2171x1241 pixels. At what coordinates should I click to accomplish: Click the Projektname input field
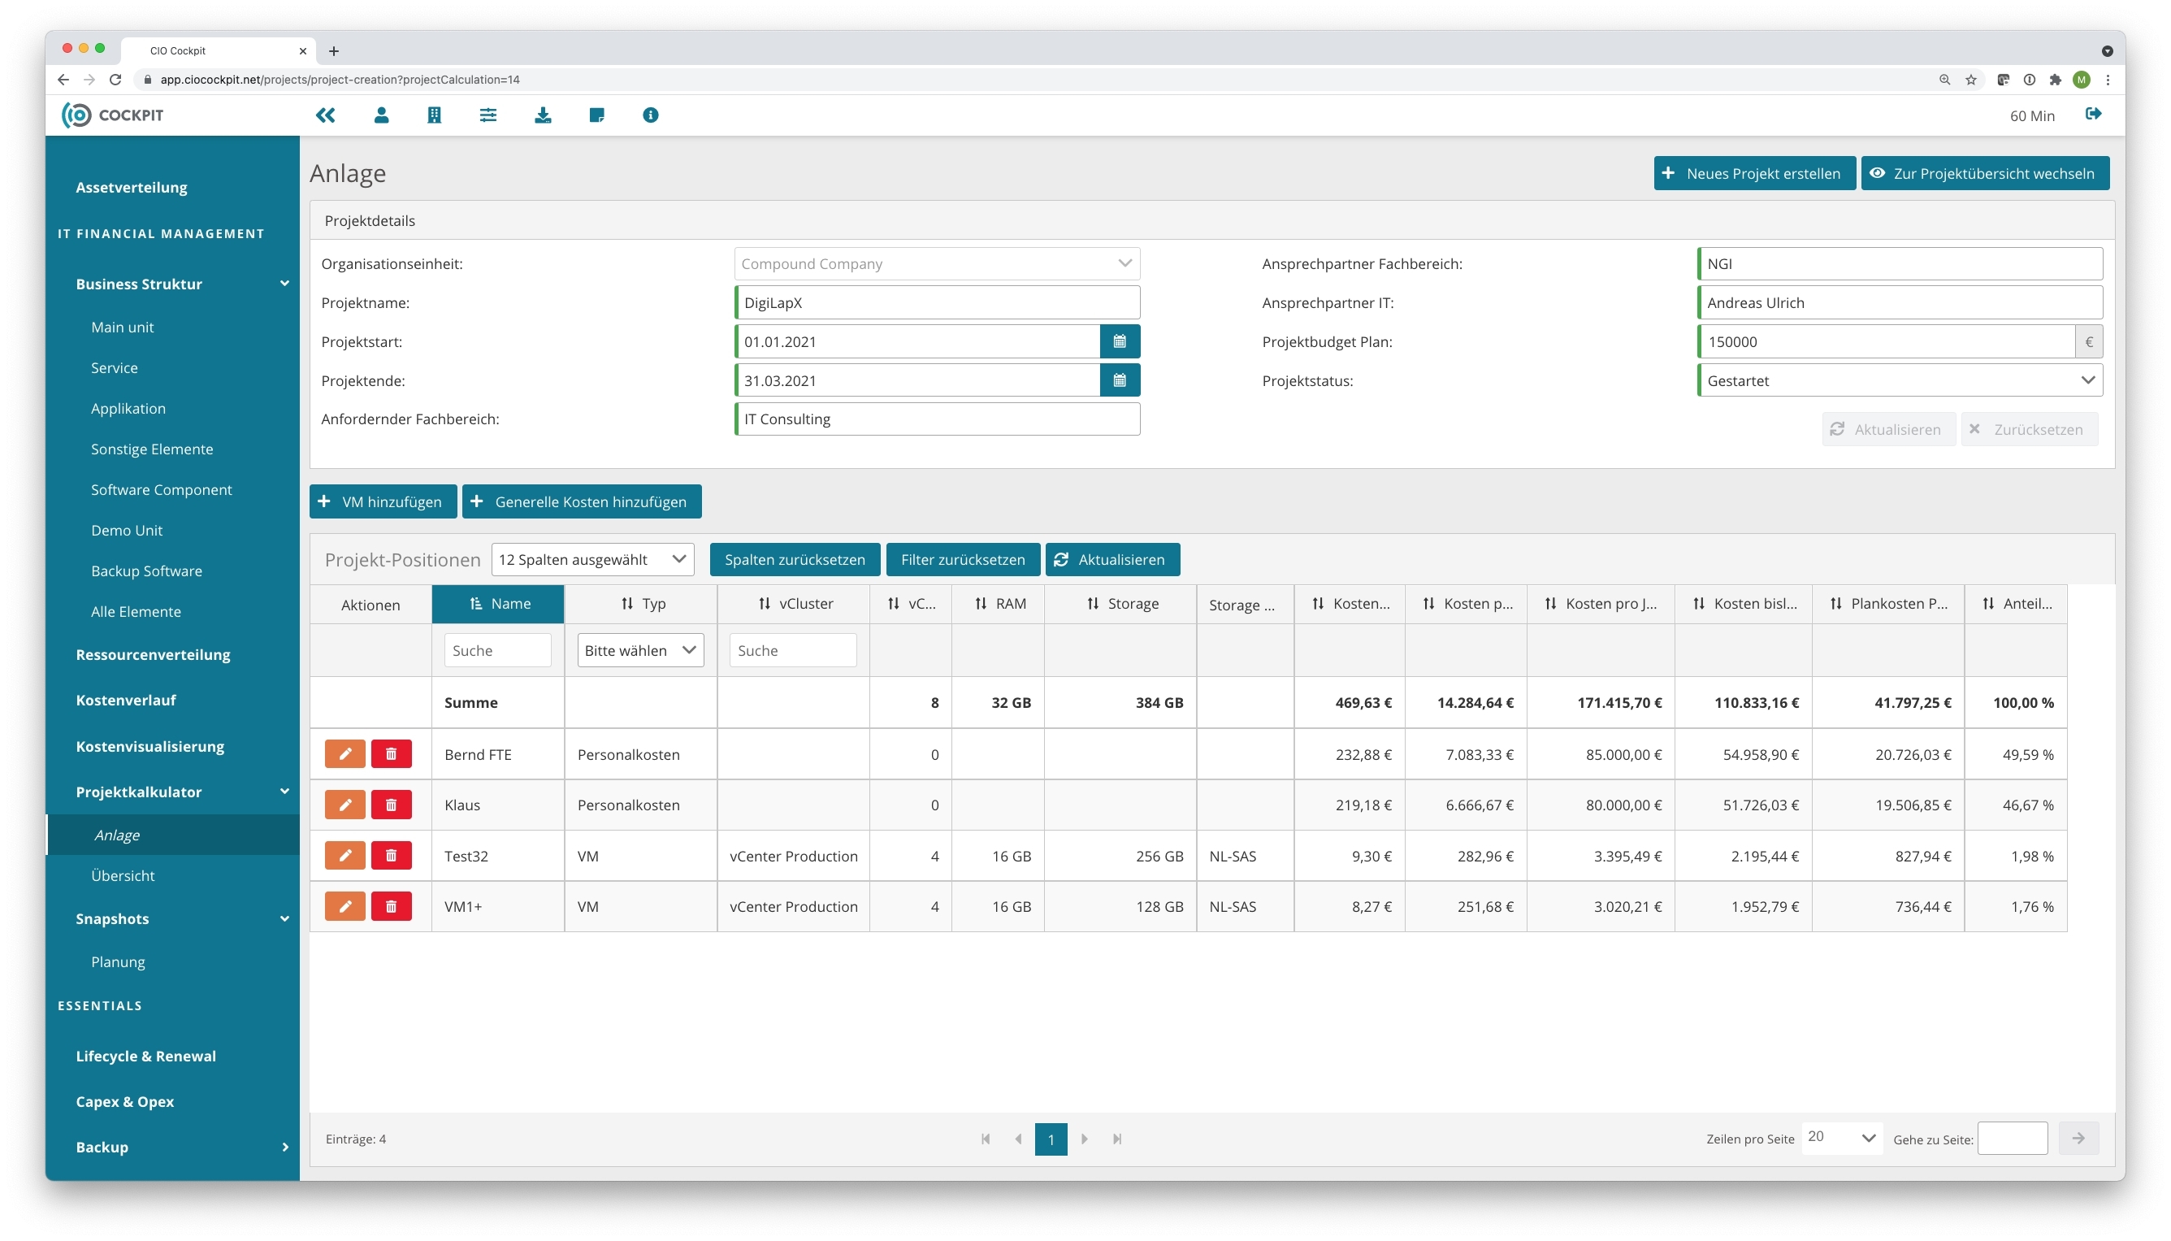pos(938,302)
